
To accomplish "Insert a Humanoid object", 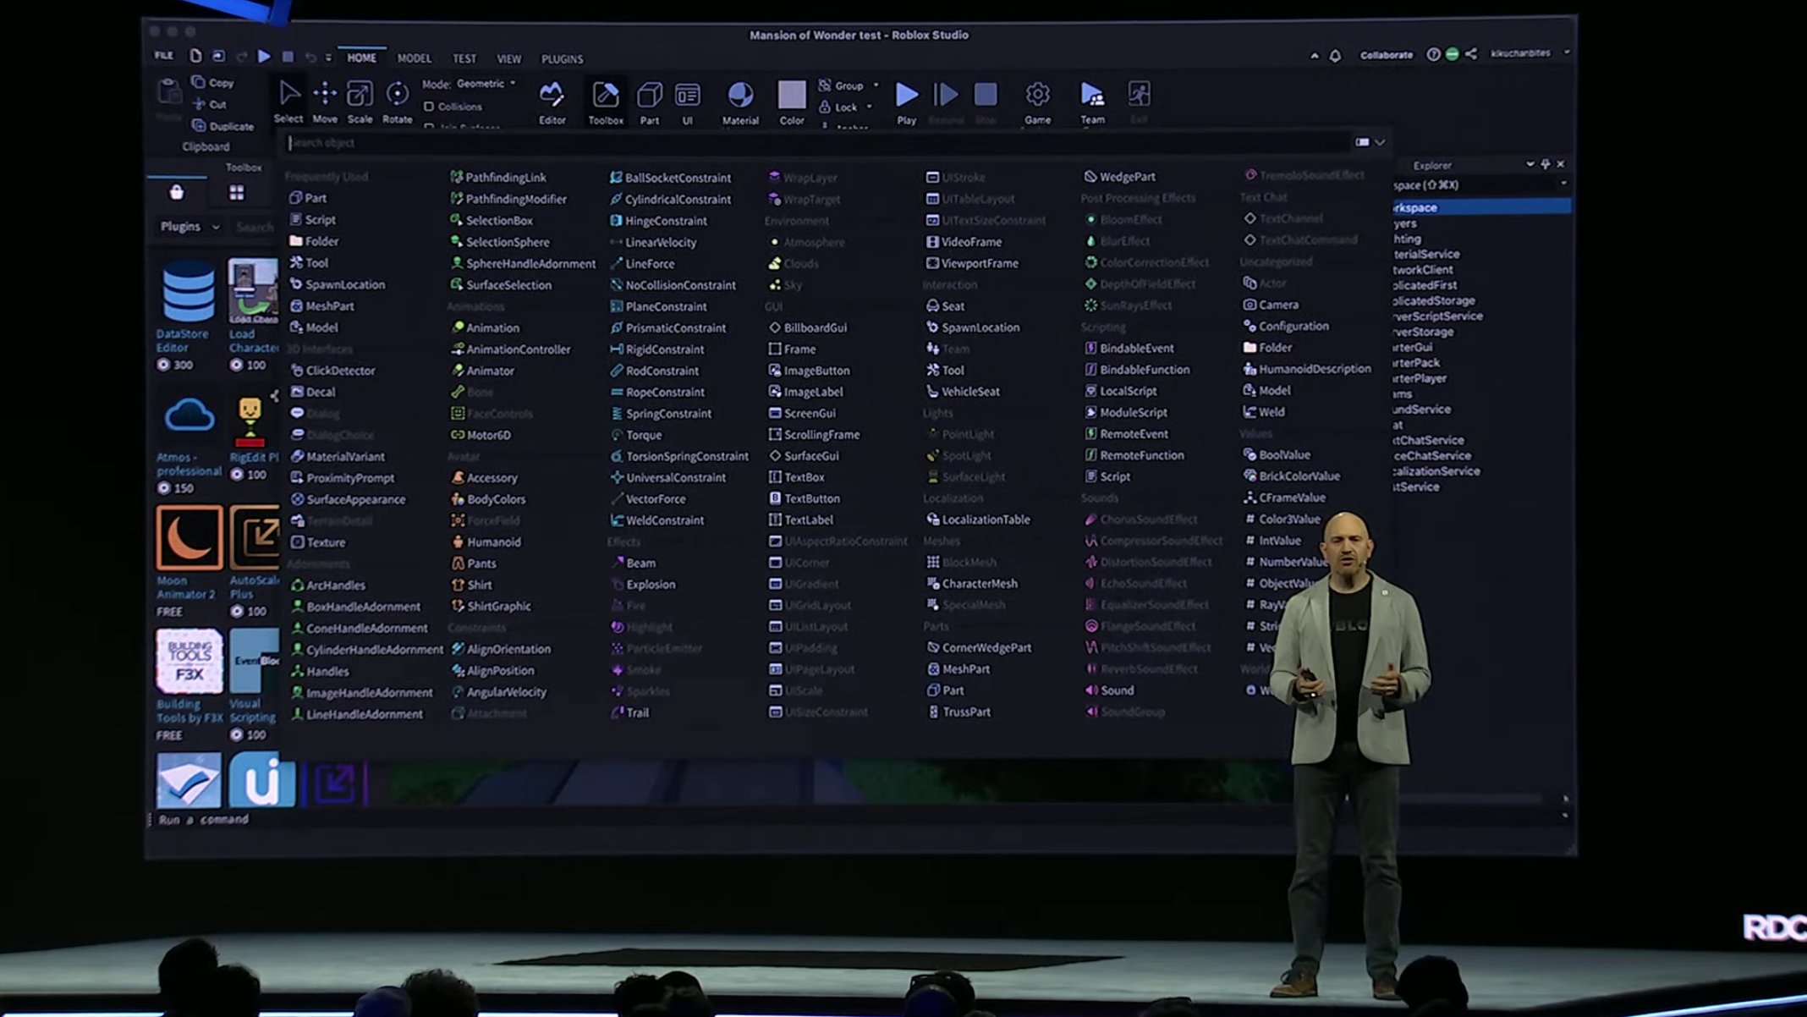I will (x=486, y=541).
